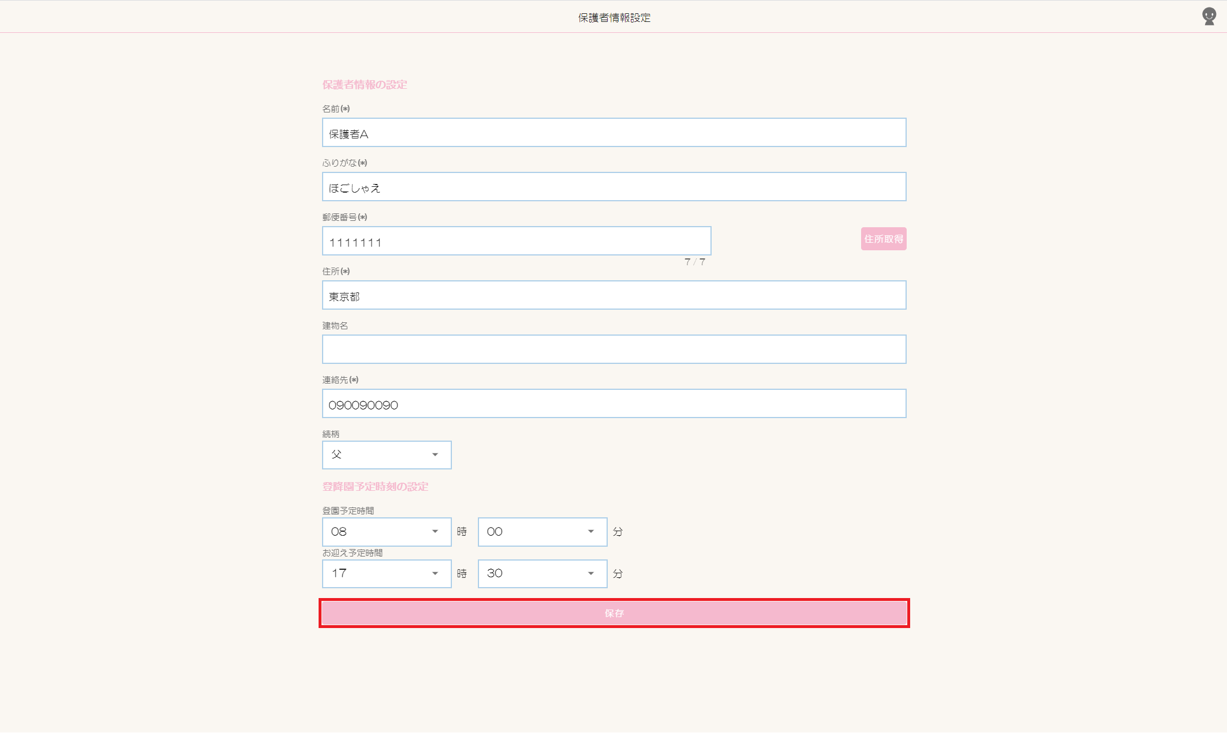Click the 続柄 label
This screenshot has width=1227, height=733.
tap(331, 434)
